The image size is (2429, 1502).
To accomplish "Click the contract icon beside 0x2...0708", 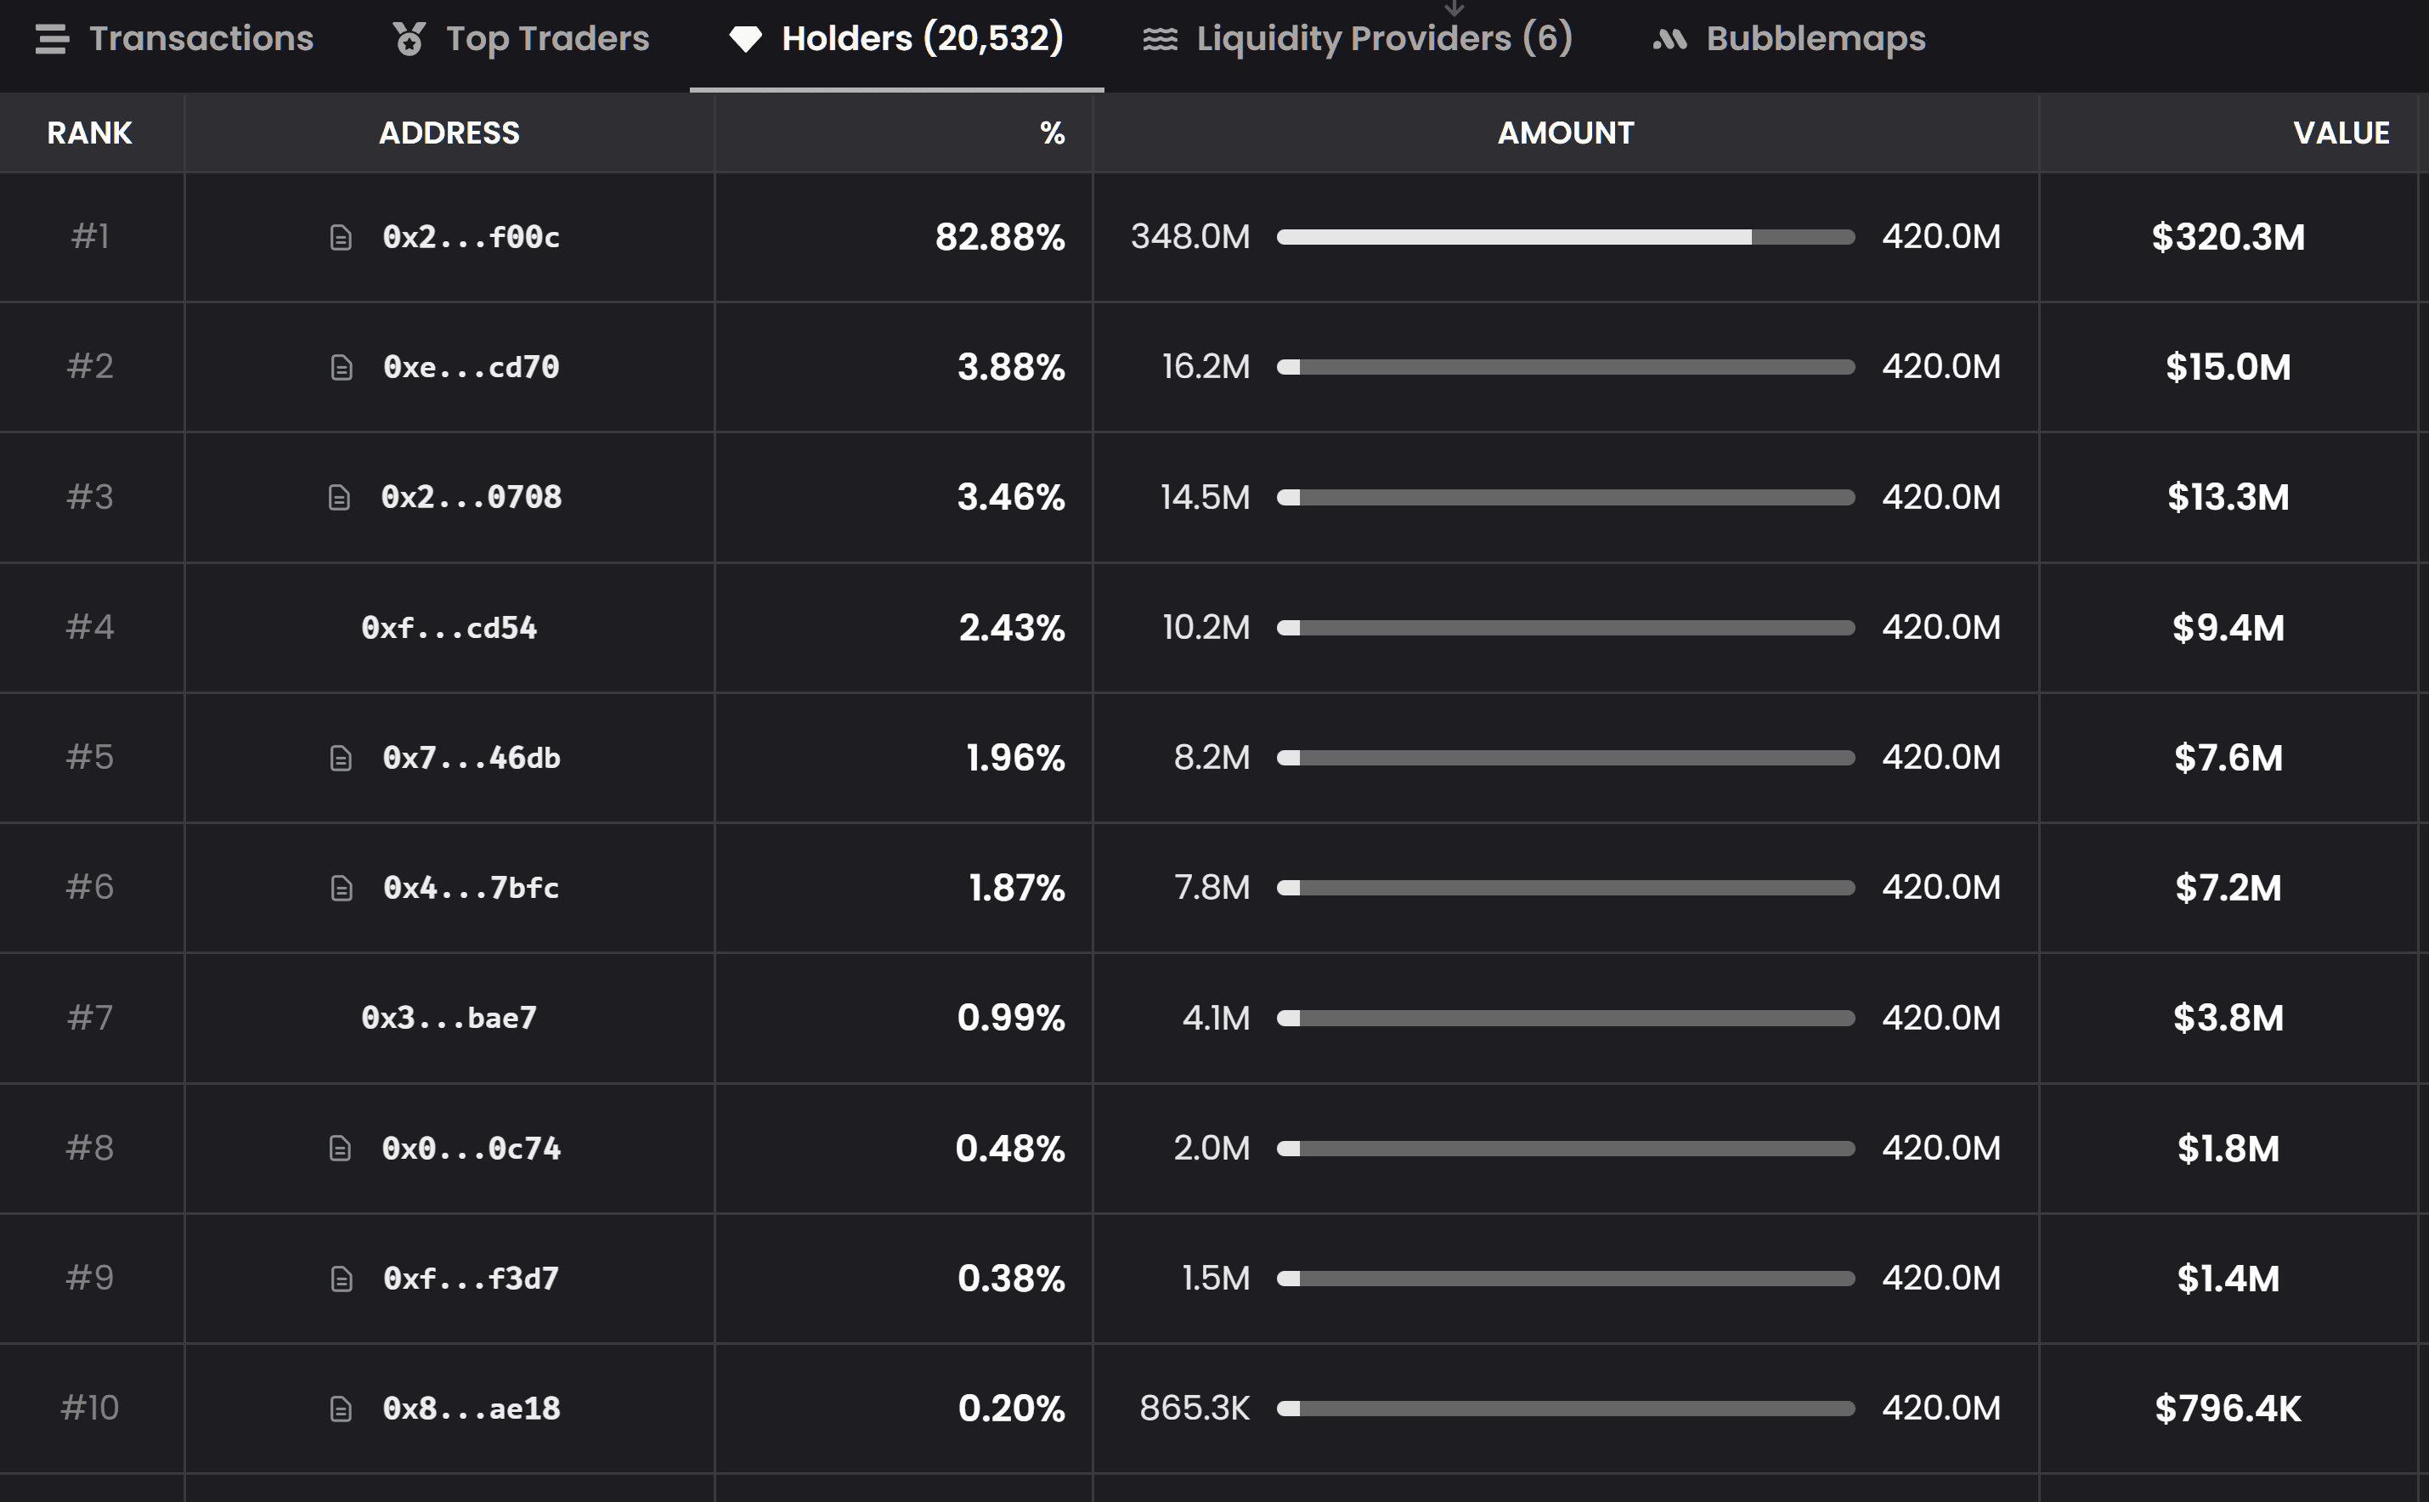I will (x=339, y=498).
